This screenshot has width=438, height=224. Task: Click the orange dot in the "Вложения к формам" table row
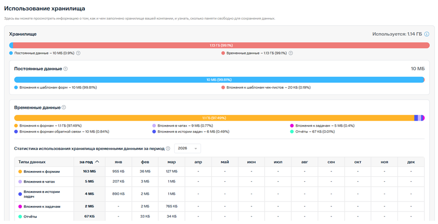pyautogui.click(x=20, y=171)
